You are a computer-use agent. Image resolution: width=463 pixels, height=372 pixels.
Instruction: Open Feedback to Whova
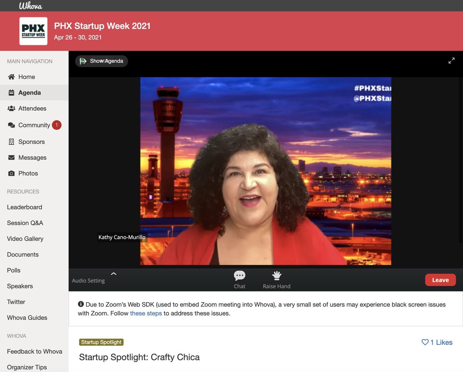point(34,352)
